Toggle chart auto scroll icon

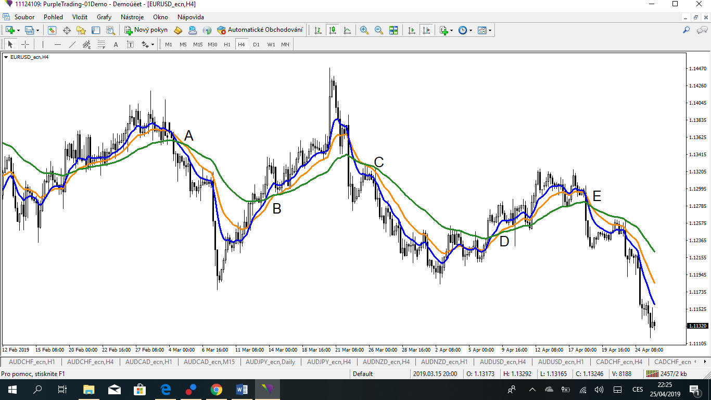point(412,30)
